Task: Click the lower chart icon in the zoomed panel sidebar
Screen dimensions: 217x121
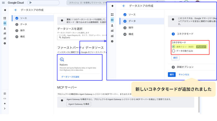Action: click(112, 36)
